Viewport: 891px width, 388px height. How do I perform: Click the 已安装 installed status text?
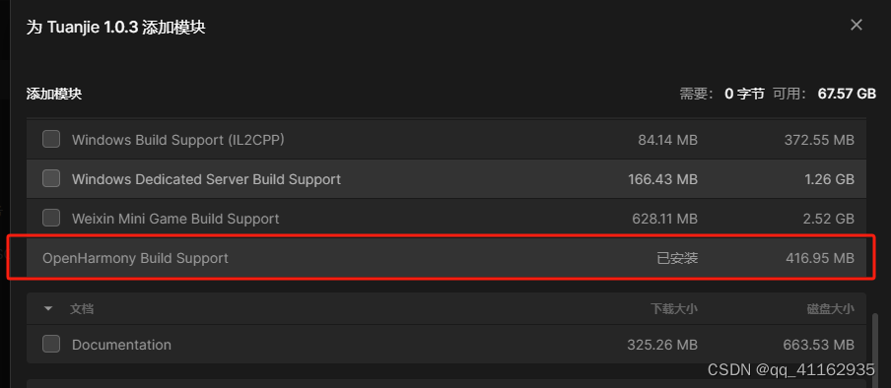click(677, 258)
